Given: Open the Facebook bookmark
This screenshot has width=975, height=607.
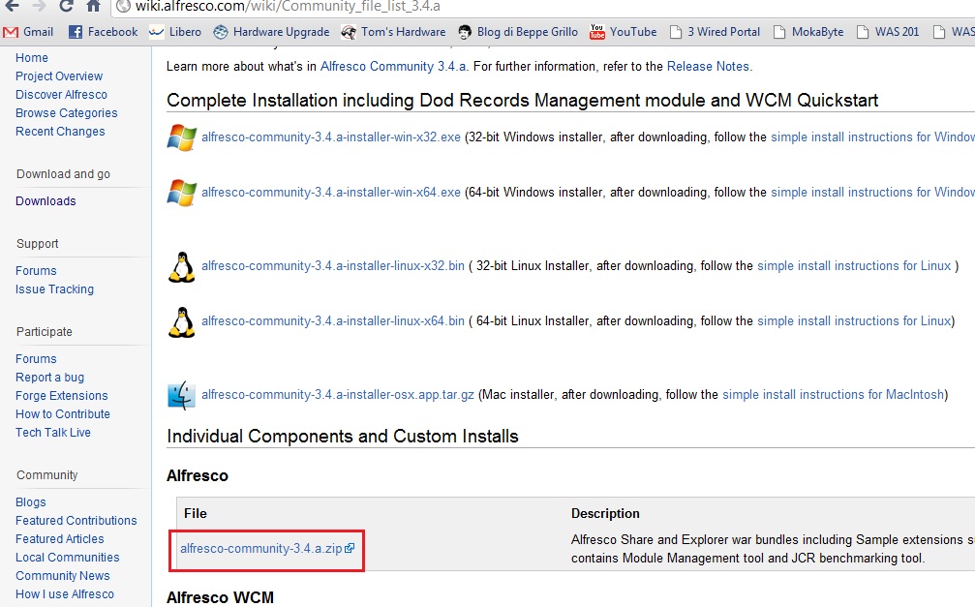Looking at the screenshot, I should click(x=104, y=32).
